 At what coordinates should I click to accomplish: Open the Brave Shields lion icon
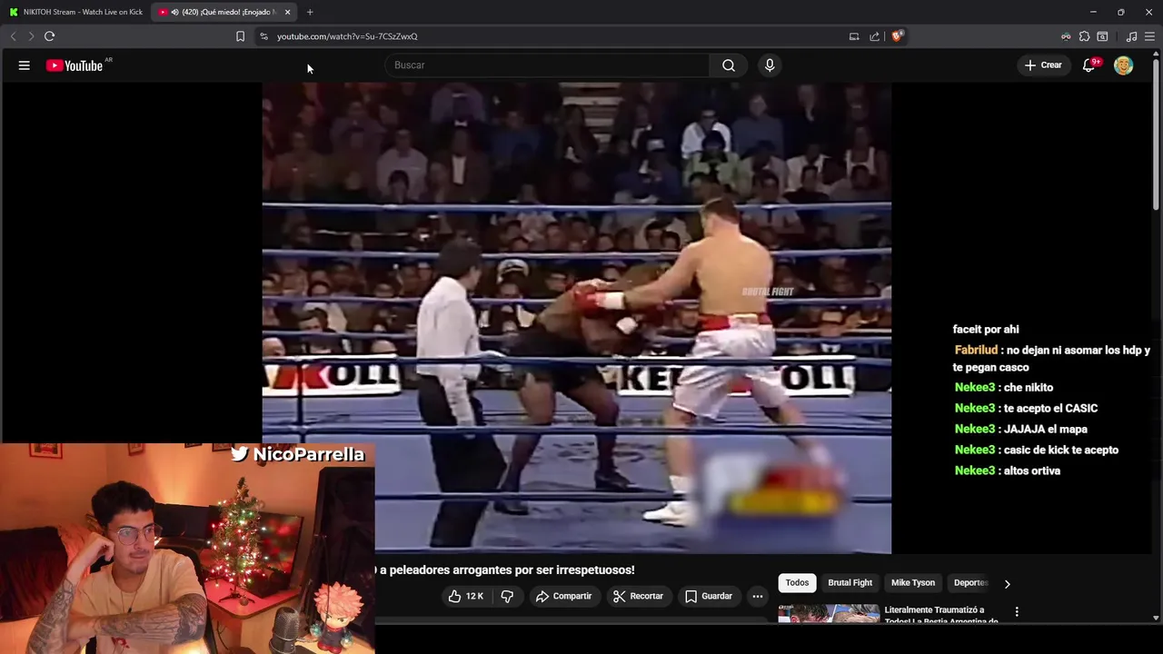point(897,36)
